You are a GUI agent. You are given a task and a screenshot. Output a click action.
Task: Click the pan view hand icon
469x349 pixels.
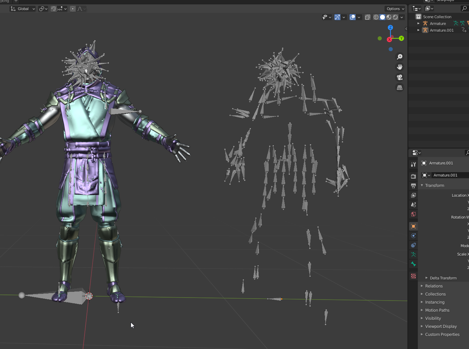point(400,67)
